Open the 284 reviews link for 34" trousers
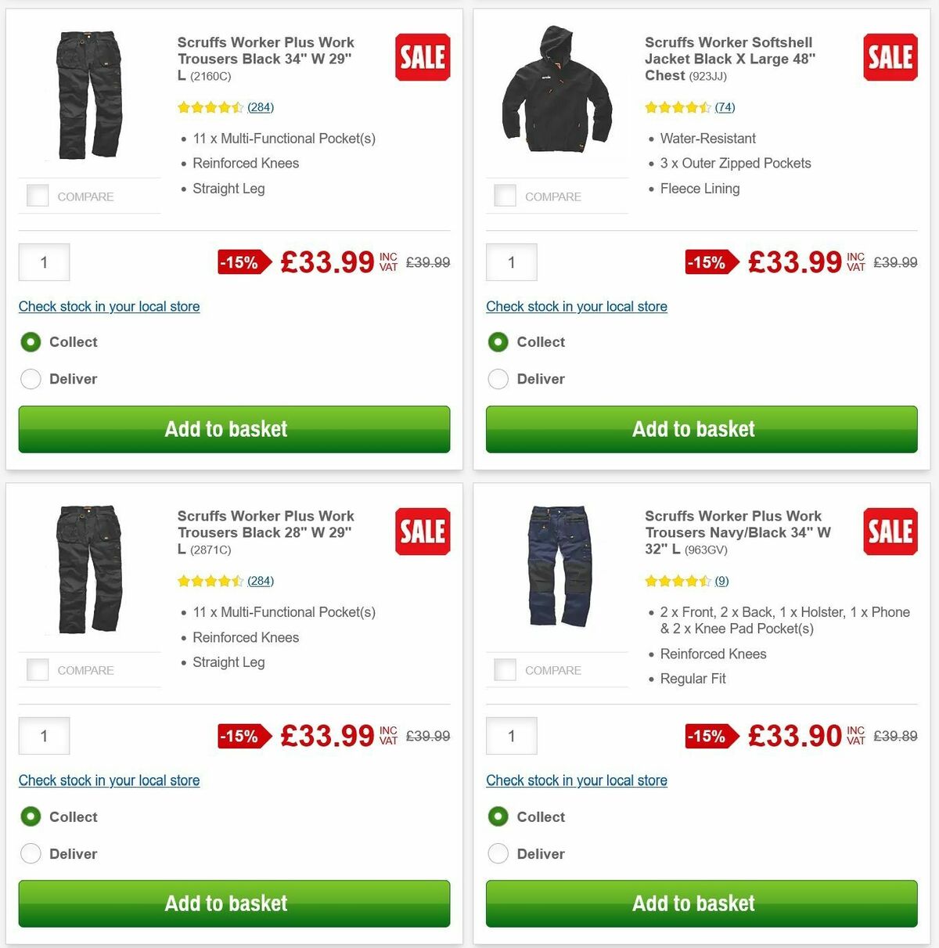The width and height of the screenshot is (939, 948). click(x=260, y=107)
